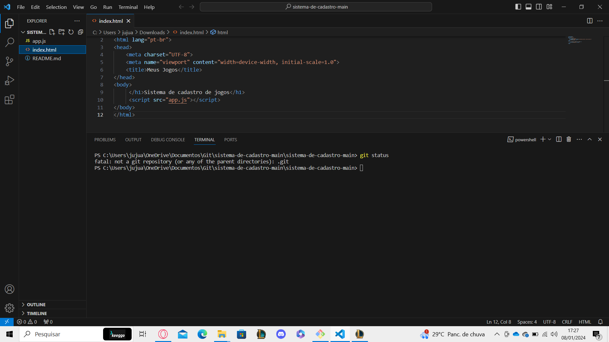Expand the OUTLINE section
609x342 pixels.
(x=53, y=305)
